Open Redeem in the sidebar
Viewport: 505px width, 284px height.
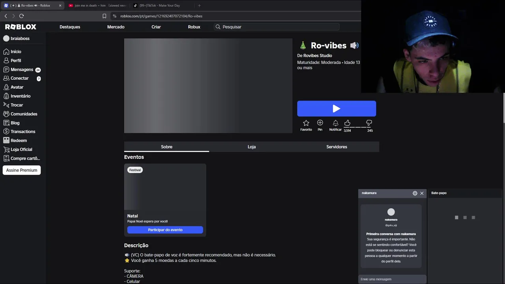pyautogui.click(x=19, y=140)
